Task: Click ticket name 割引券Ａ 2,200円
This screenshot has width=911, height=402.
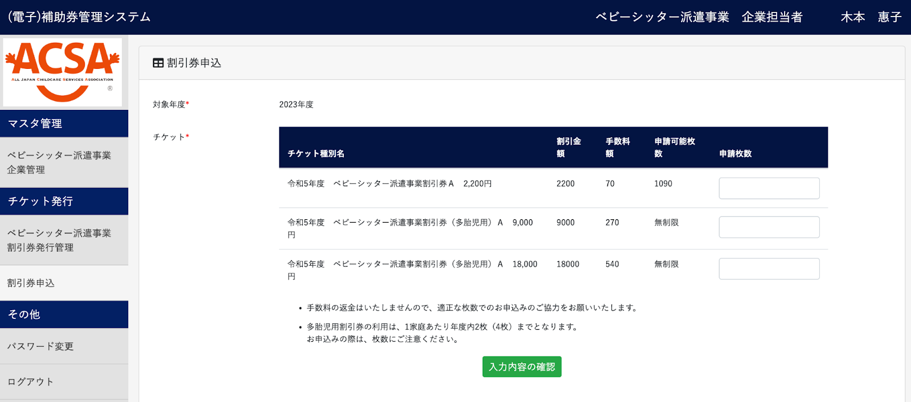Action: click(x=389, y=183)
